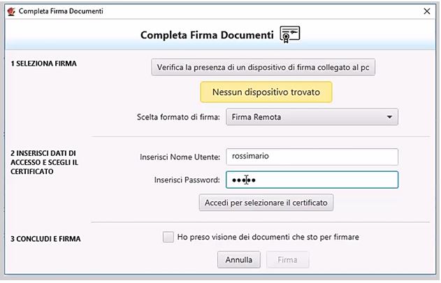Click the app icon in the title bar
Viewport: 441px width, 283px height.
[x=11, y=11]
